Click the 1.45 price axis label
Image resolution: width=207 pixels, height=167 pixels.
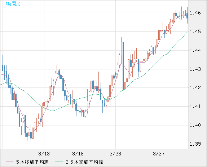pos(195,31)
